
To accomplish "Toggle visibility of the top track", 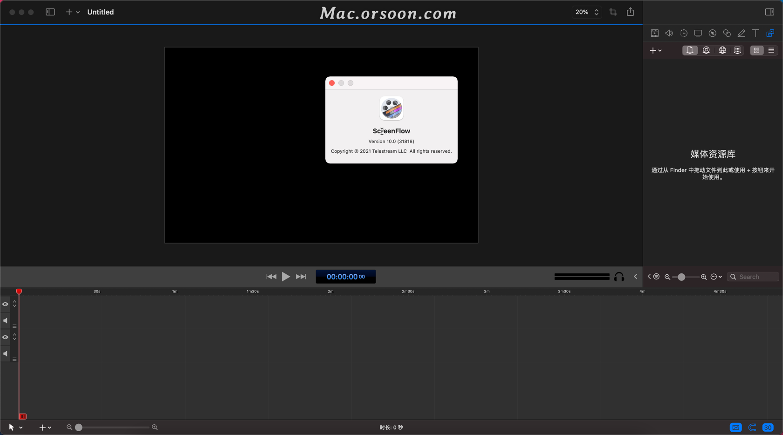I will point(5,304).
